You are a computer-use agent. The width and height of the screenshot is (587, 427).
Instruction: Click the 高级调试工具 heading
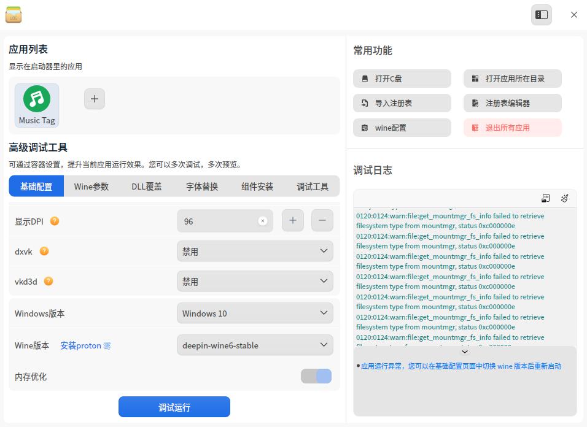point(38,148)
